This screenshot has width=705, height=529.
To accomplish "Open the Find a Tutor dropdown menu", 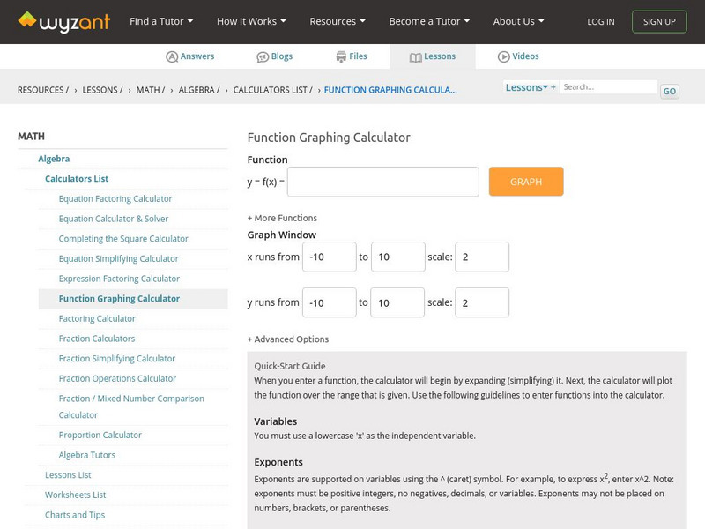I will tap(161, 21).
